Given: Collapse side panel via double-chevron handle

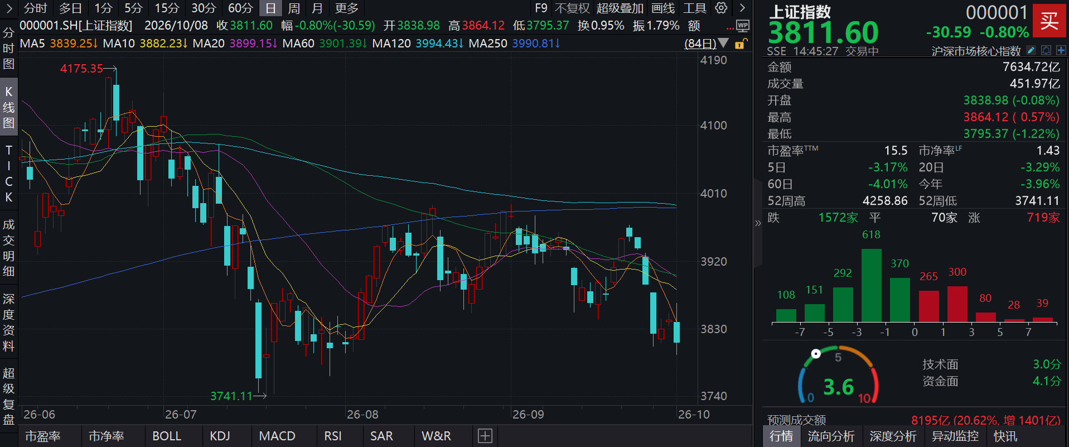Looking at the screenshot, I should click(x=758, y=223).
